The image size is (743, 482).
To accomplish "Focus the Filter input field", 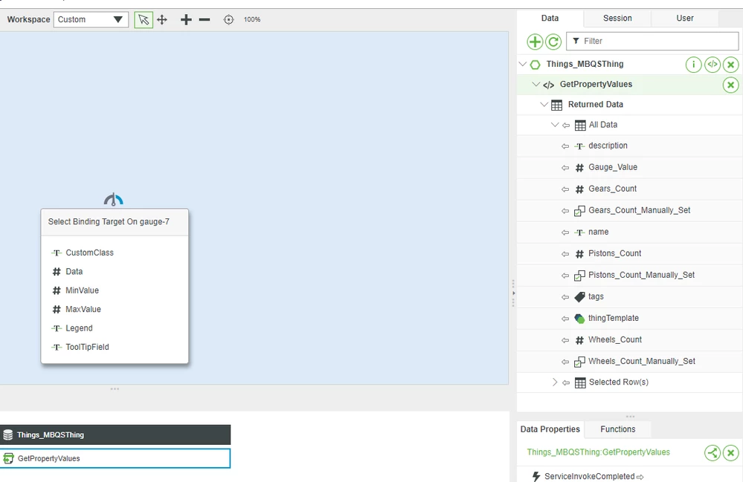I will click(652, 41).
